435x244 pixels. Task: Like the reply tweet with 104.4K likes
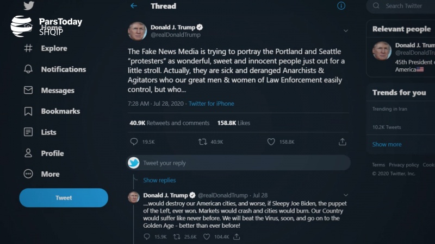(x=207, y=236)
